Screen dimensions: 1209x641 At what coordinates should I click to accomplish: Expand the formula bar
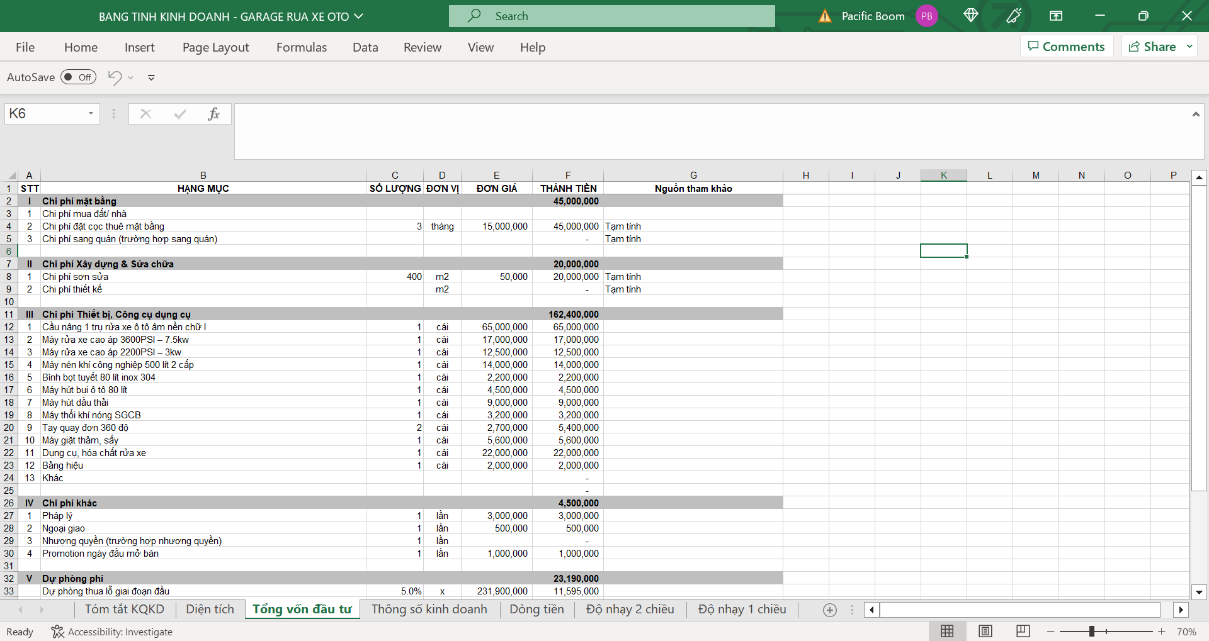click(1195, 114)
